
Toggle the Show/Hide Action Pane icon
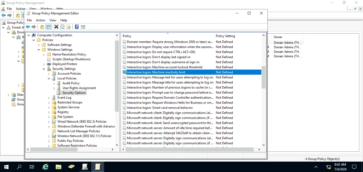point(83,27)
